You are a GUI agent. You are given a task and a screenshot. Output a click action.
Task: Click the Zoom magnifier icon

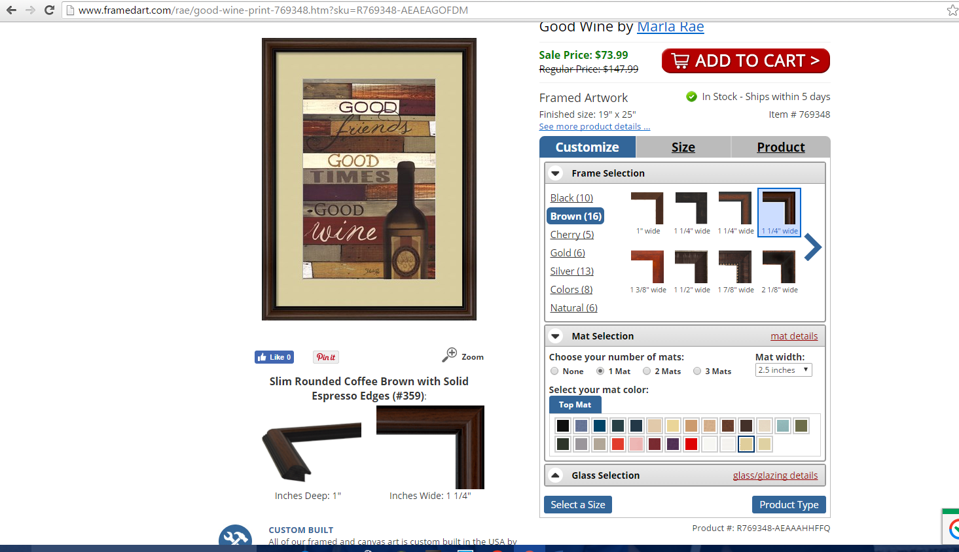click(x=450, y=354)
